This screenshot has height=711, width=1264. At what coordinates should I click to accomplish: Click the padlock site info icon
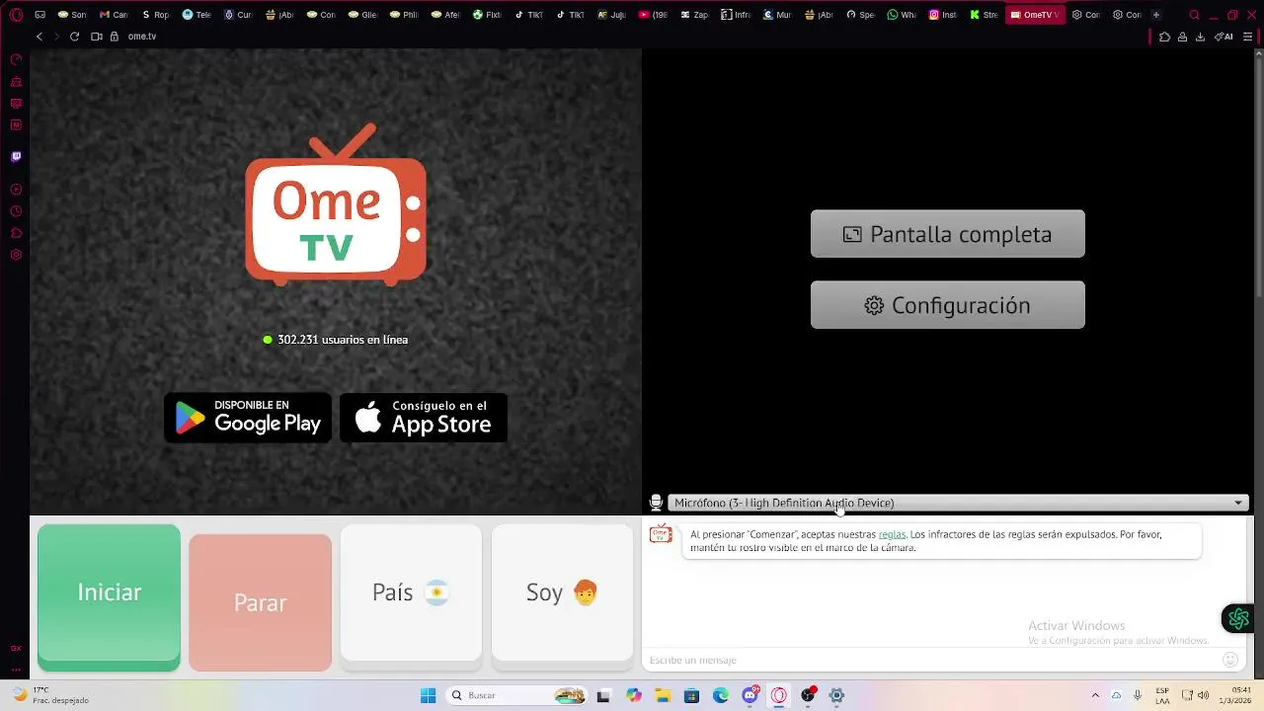pyautogui.click(x=115, y=37)
